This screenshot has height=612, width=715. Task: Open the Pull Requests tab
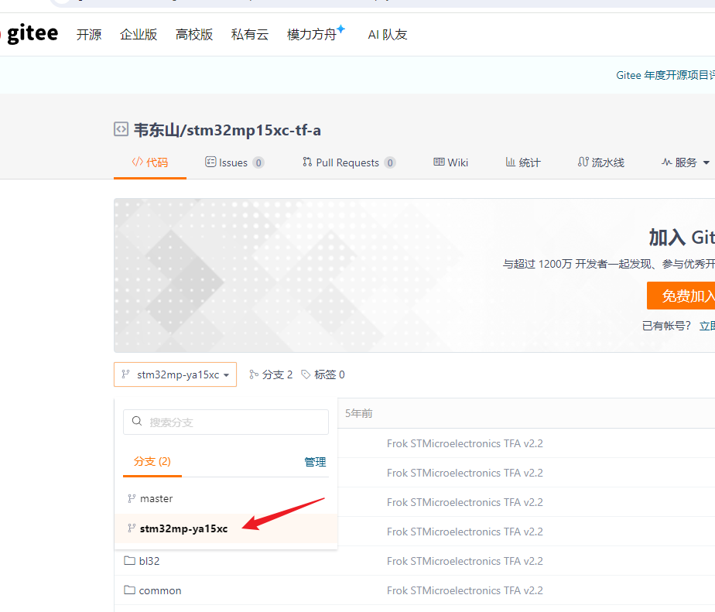348,162
